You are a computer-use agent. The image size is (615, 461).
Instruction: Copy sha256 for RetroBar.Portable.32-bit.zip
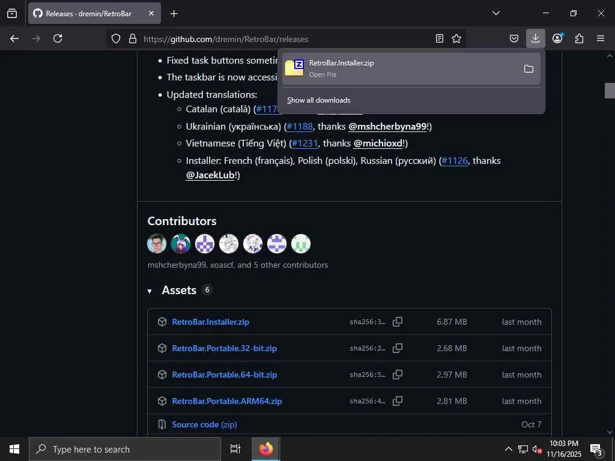click(398, 348)
